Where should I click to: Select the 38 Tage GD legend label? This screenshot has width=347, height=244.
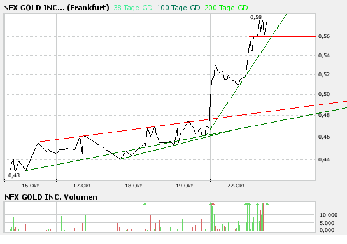point(133,8)
